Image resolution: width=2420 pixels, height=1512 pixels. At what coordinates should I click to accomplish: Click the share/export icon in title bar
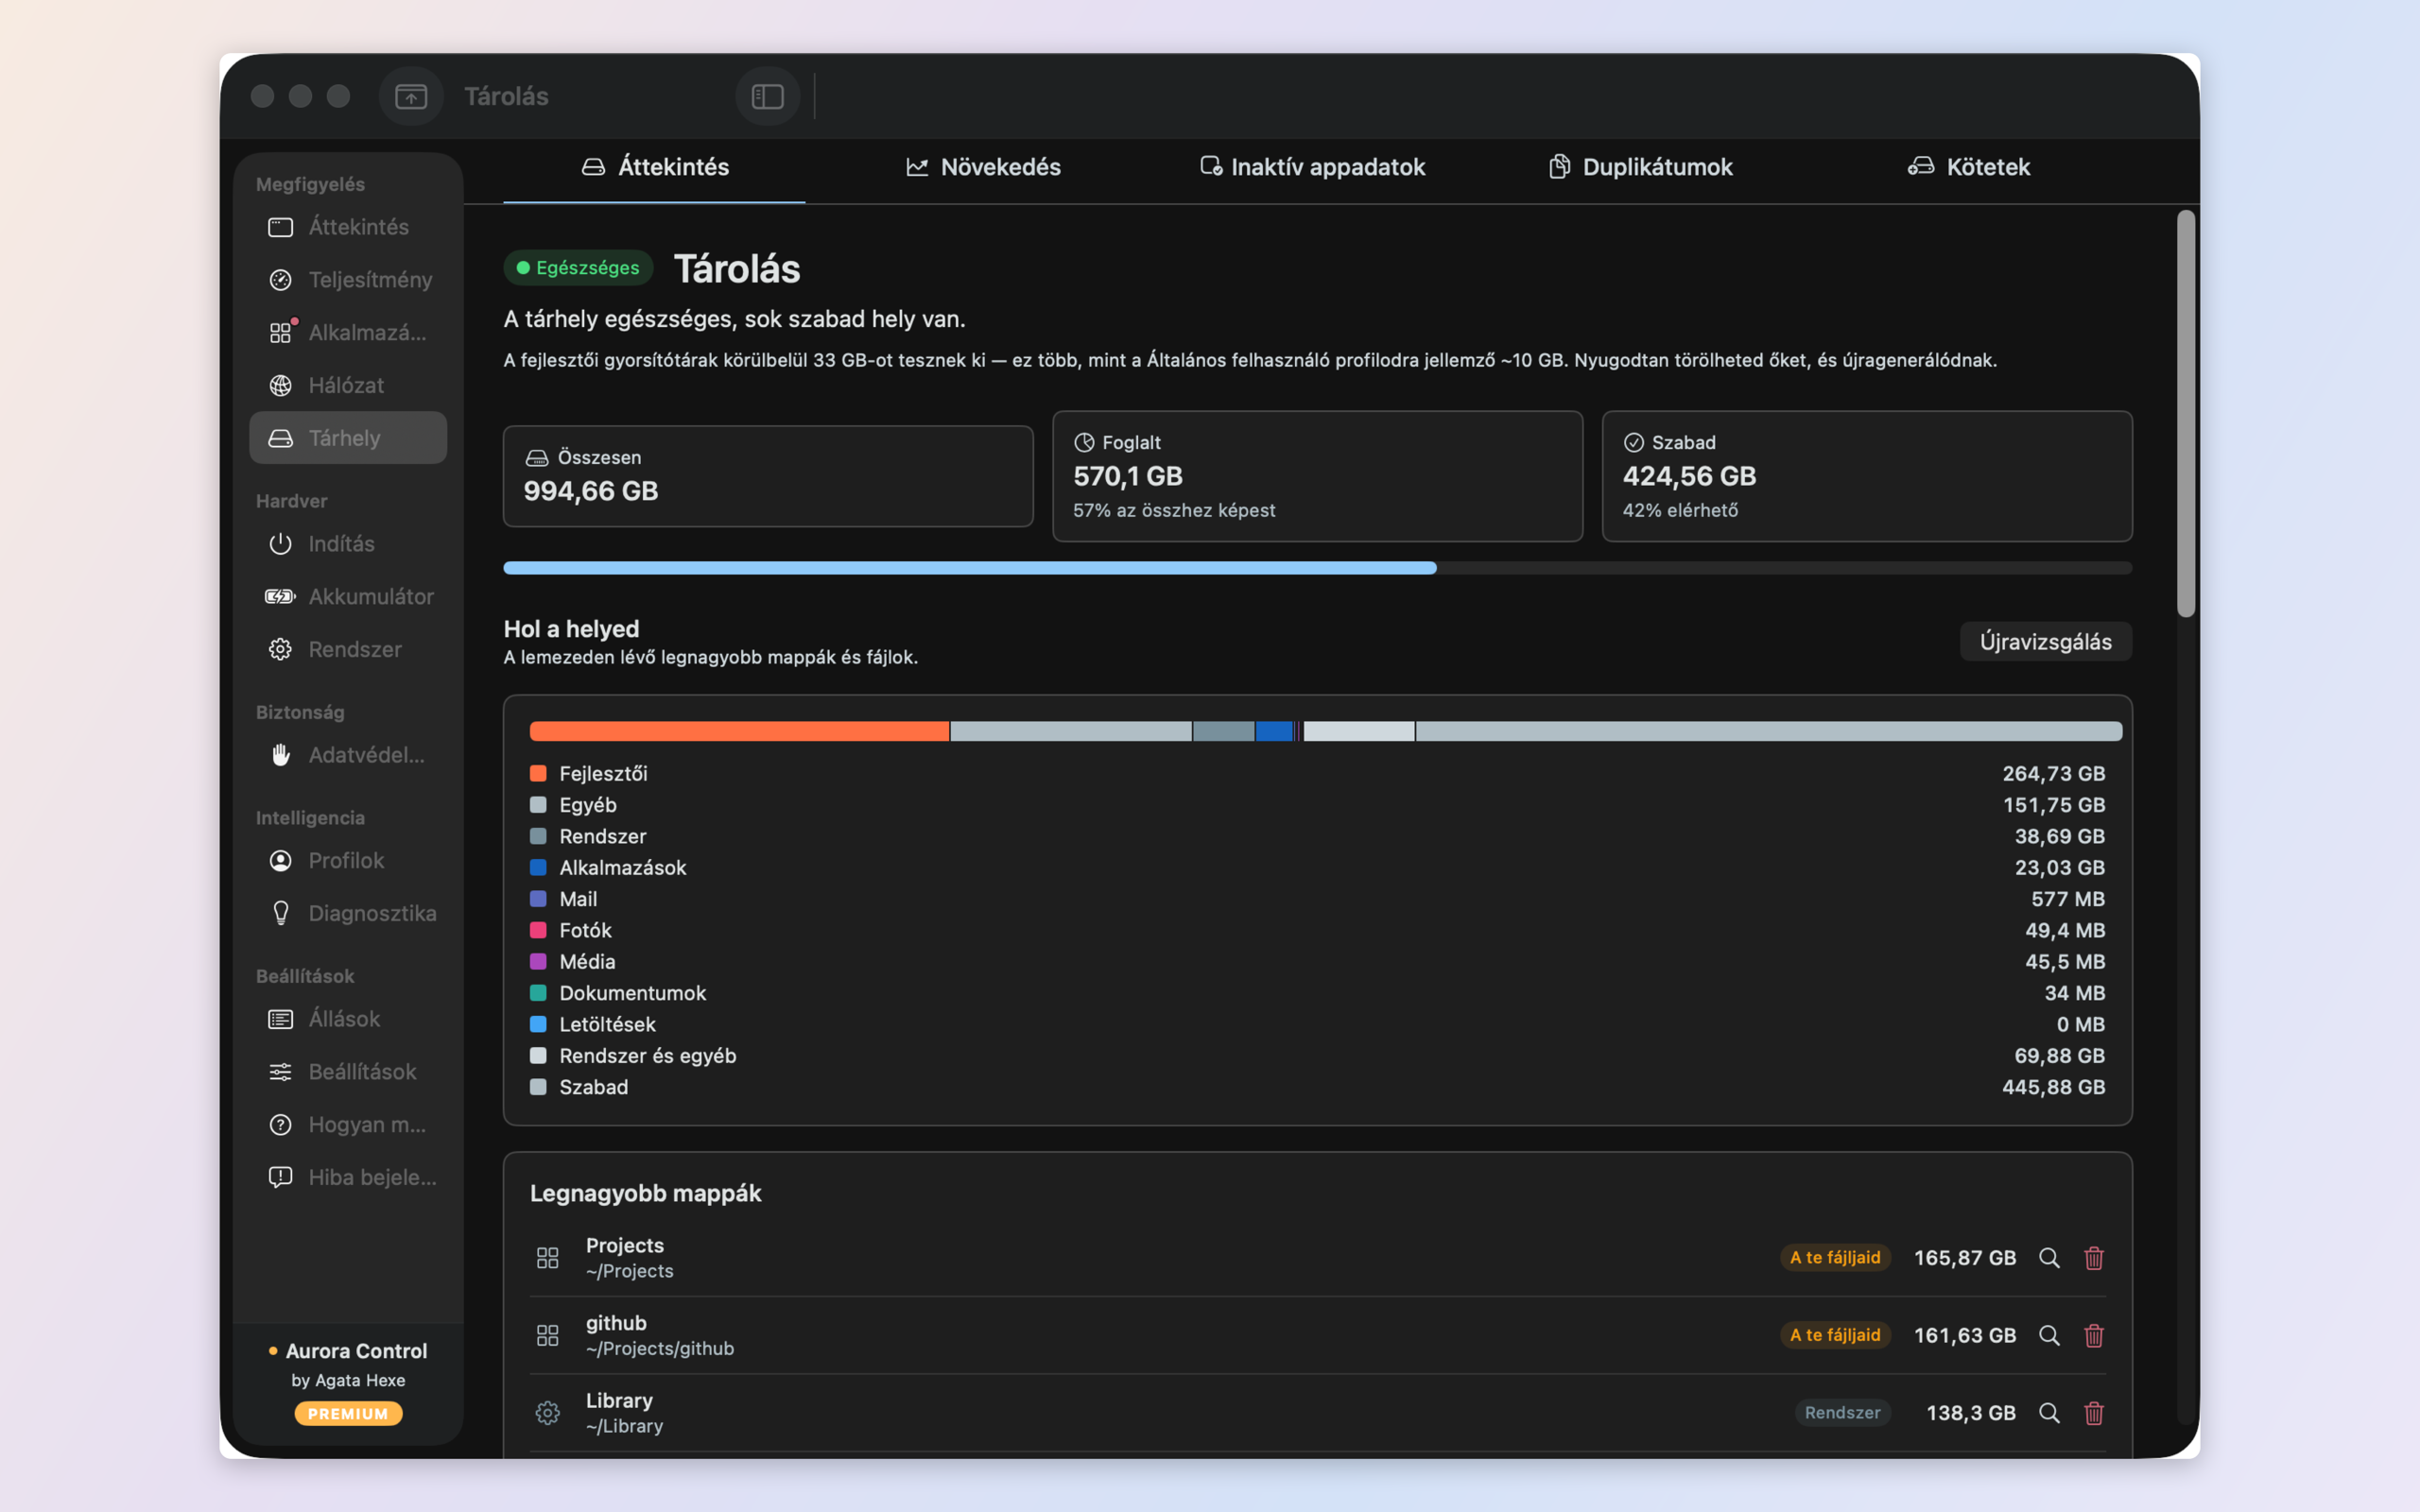click(x=411, y=96)
